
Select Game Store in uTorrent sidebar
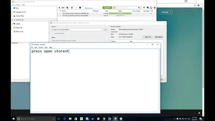tap(18, 16)
